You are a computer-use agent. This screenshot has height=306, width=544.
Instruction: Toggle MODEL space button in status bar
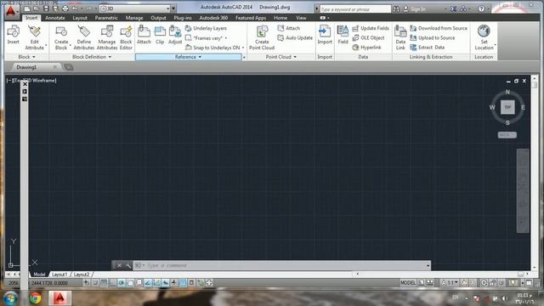408,283
